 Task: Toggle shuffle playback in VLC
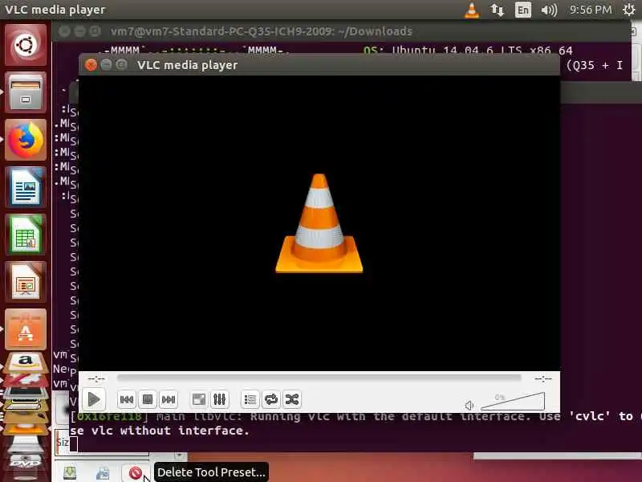(x=292, y=399)
